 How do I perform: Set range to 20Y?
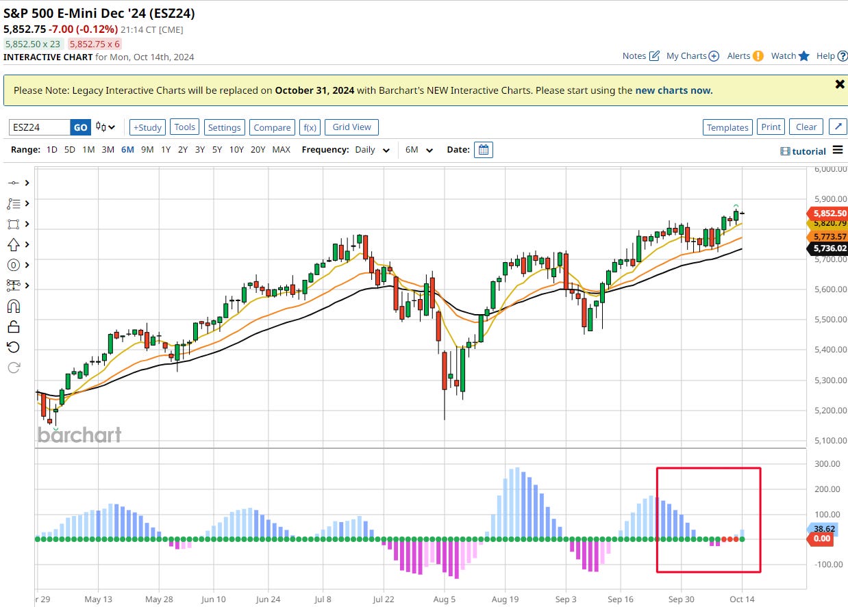(258, 150)
